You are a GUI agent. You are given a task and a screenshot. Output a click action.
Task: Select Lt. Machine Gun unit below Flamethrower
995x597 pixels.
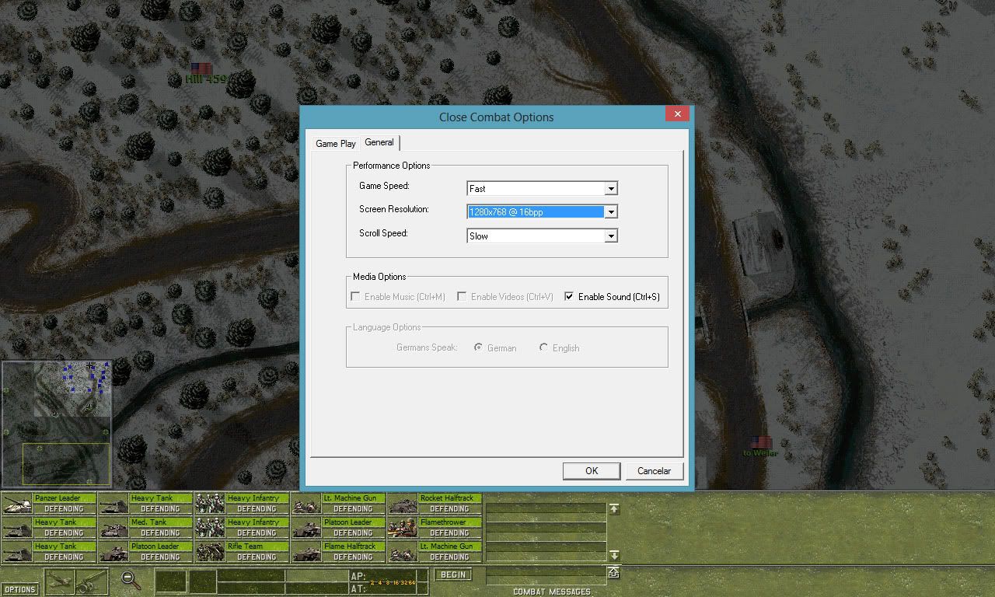[435, 552]
